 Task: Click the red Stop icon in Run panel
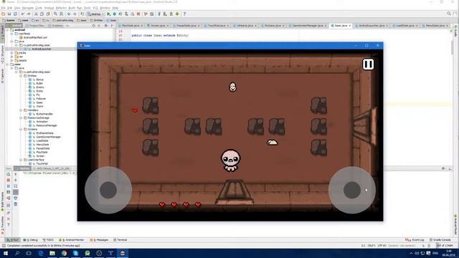[8, 180]
